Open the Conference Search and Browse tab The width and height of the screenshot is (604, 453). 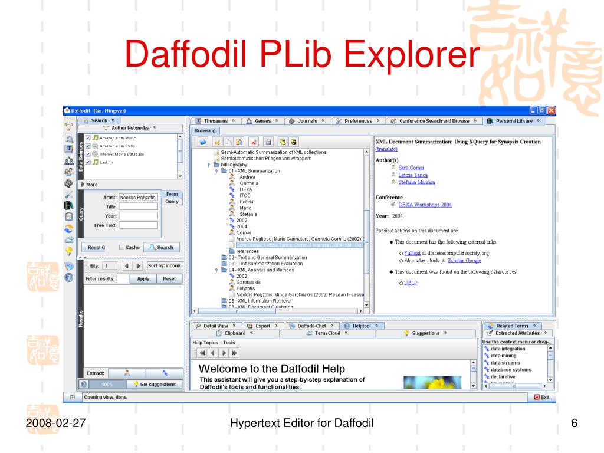[434, 121]
